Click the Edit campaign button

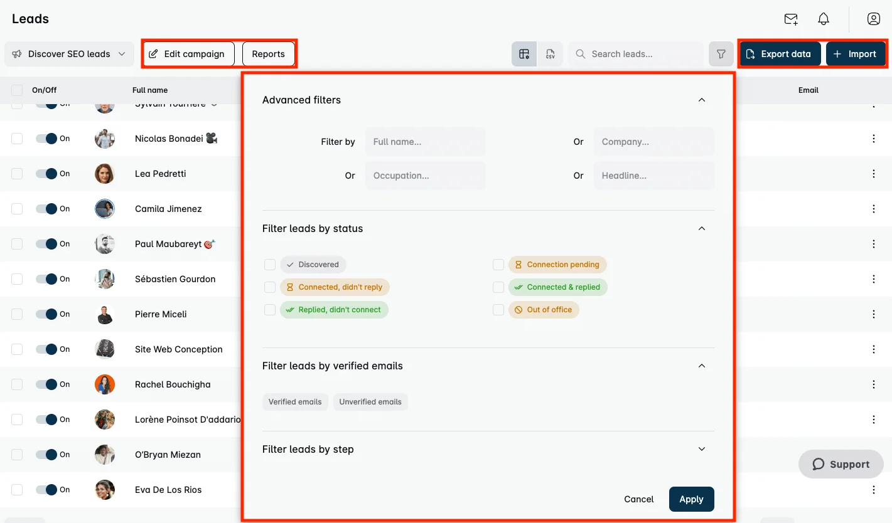tap(189, 54)
